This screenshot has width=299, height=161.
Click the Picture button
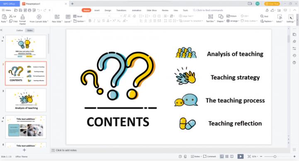tap(231, 16)
